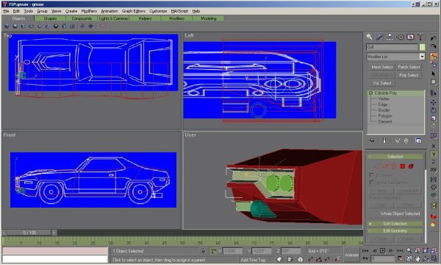
Task: Select the Rotate tool
Action: [x=434, y=110]
